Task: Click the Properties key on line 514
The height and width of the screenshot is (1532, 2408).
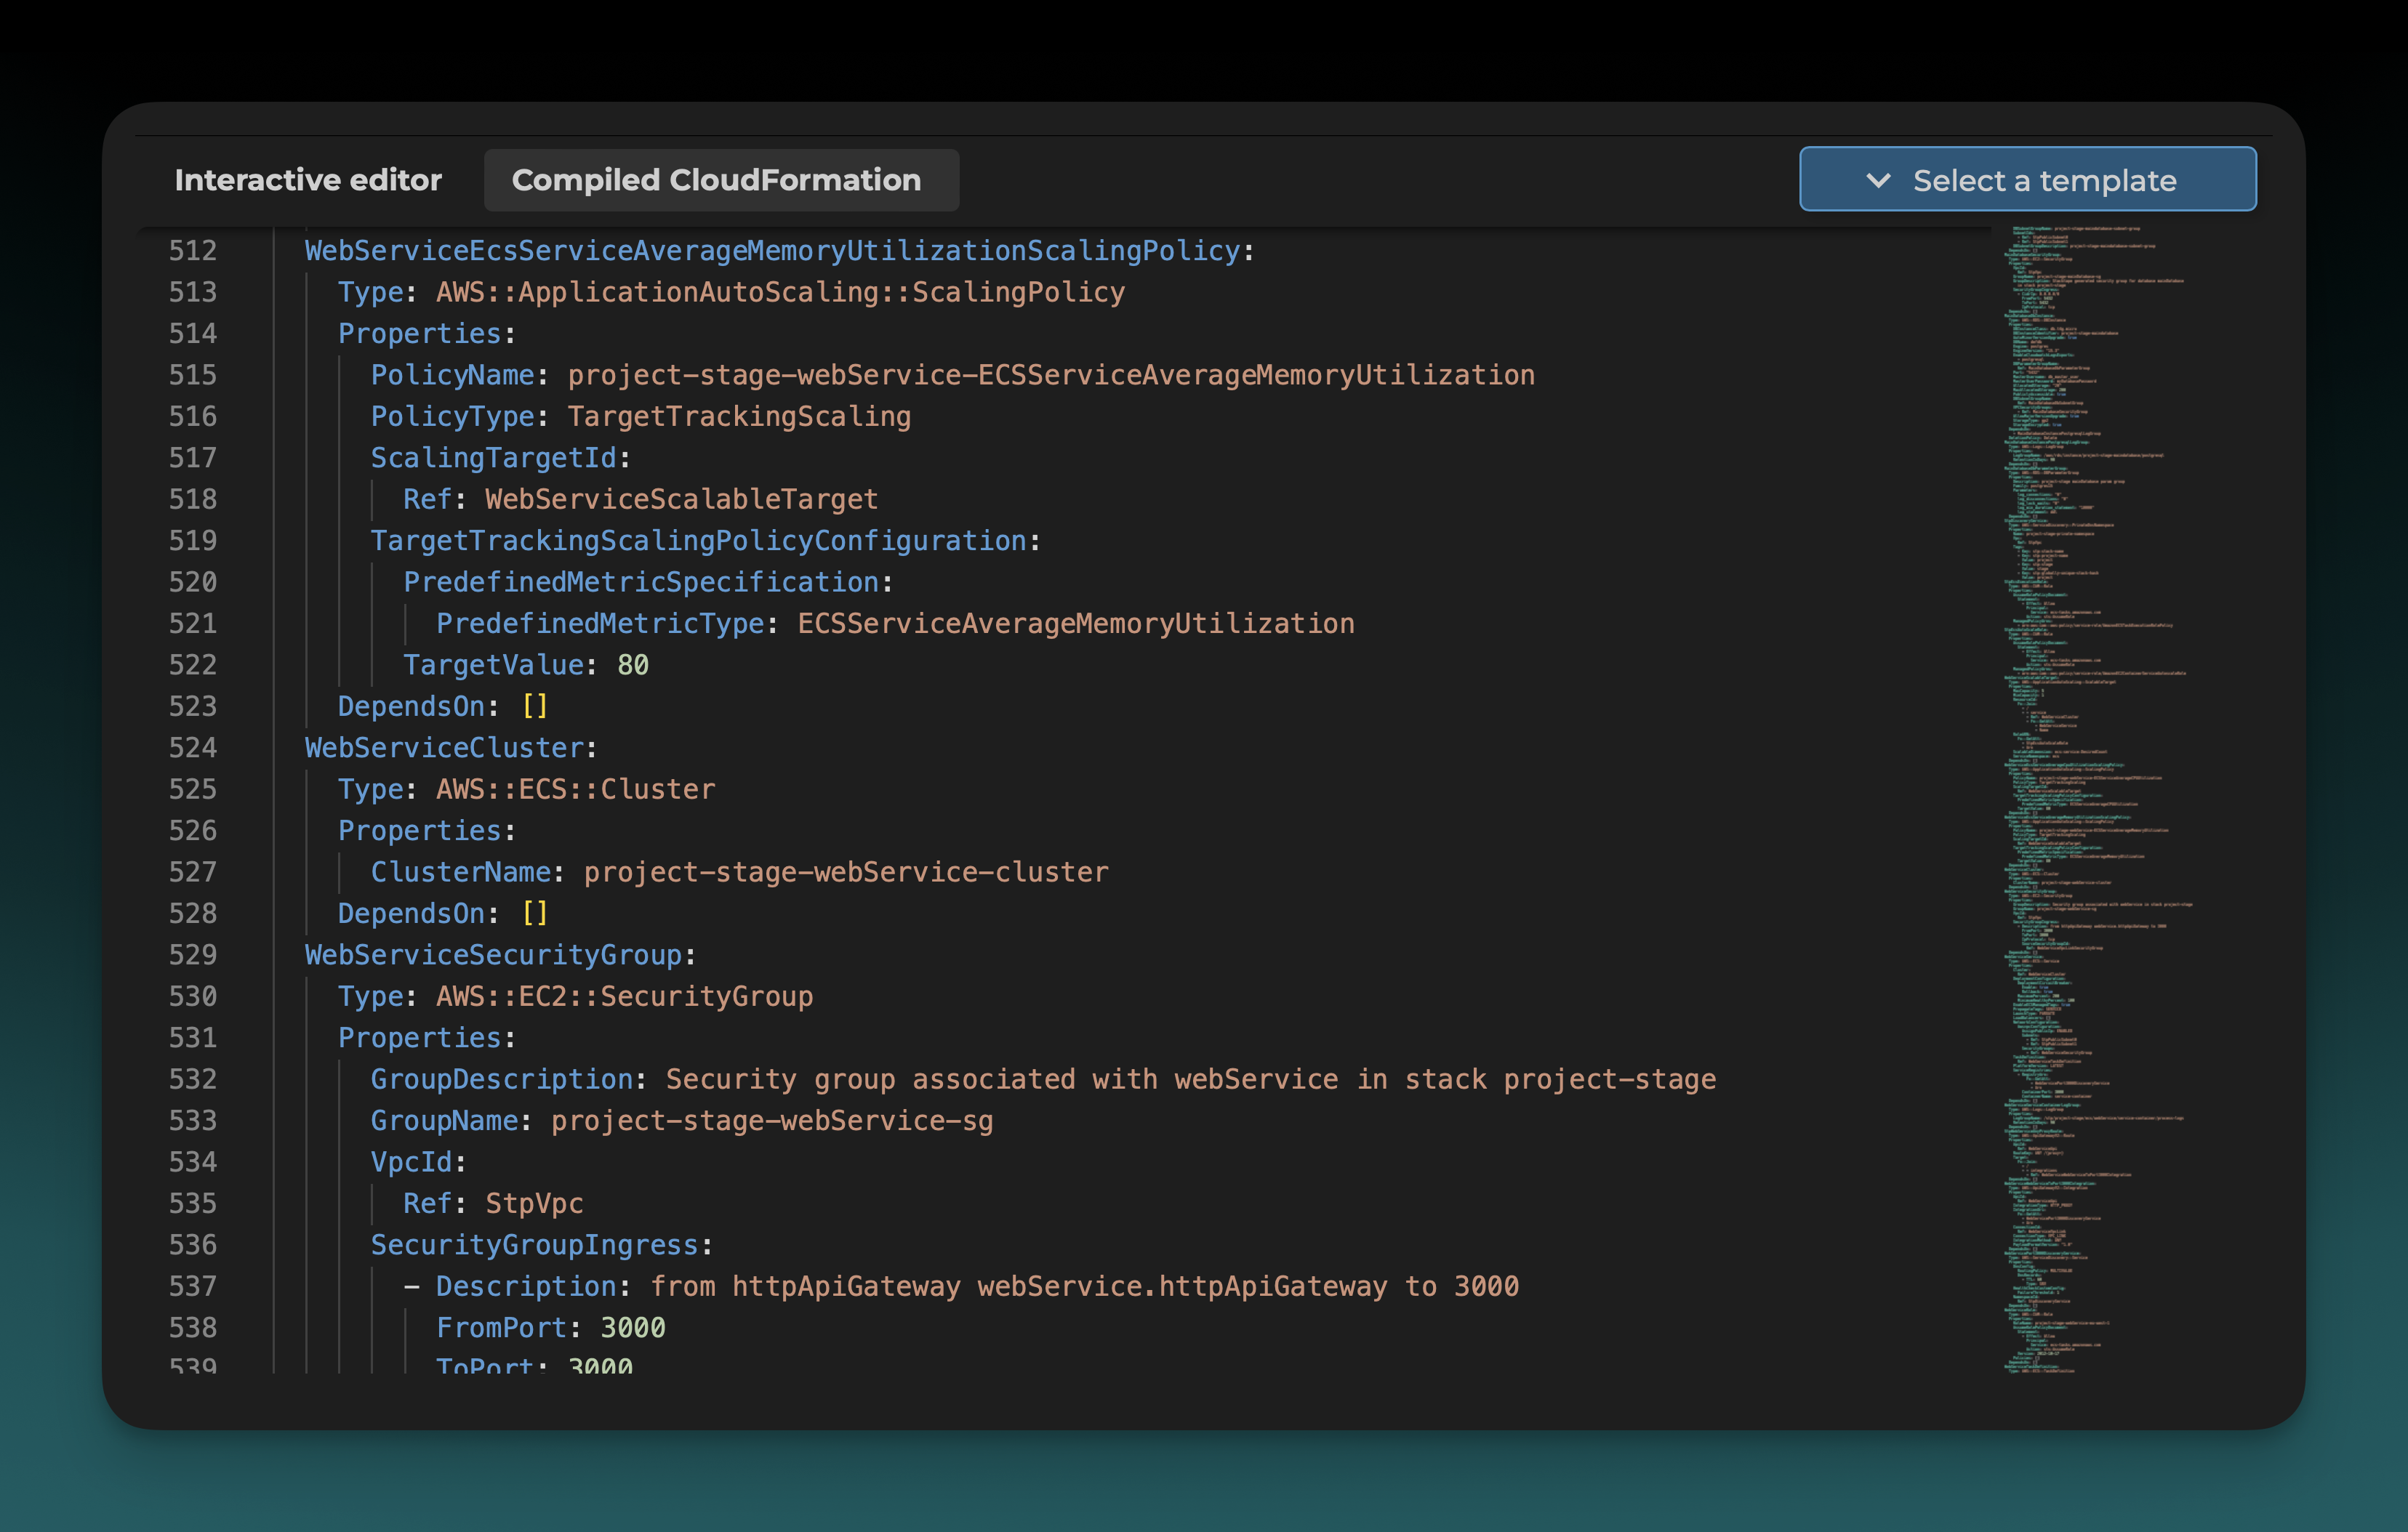Action: pyautogui.click(x=420, y=334)
